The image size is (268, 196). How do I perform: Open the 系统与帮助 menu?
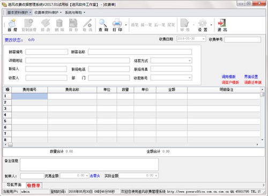75,12
